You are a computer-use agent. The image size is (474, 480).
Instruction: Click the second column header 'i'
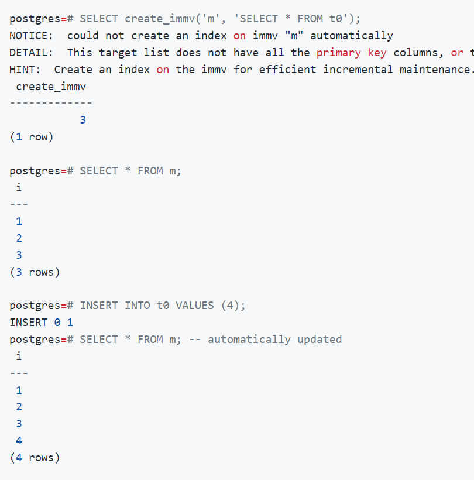tap(19, 356)
